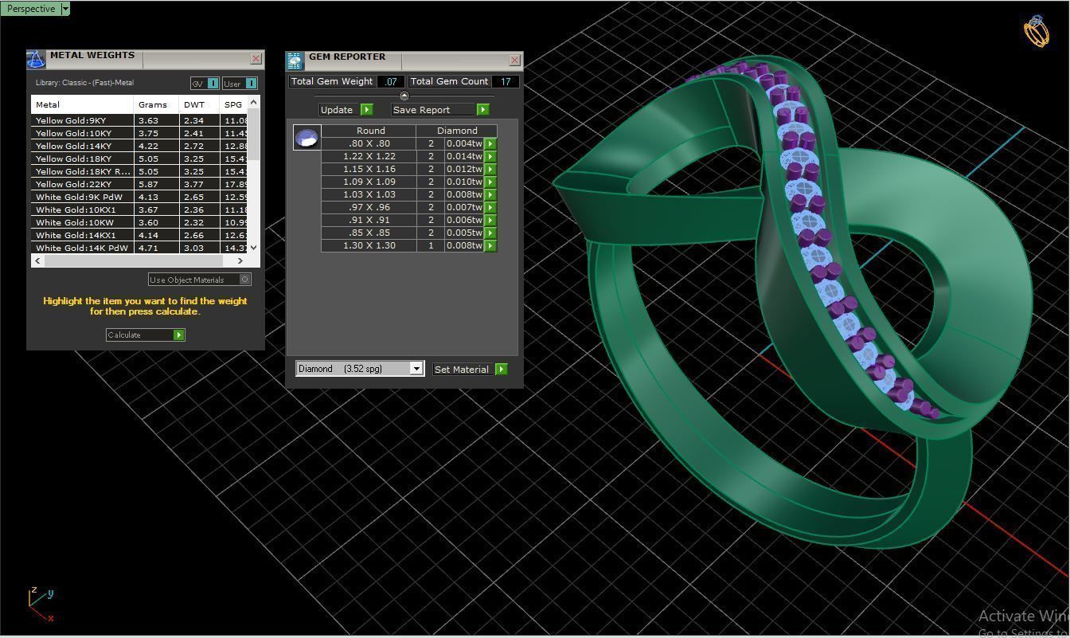This screenshot has height=638, width=1070.
Task: Click the Metal column header
Action: [82, 104]
